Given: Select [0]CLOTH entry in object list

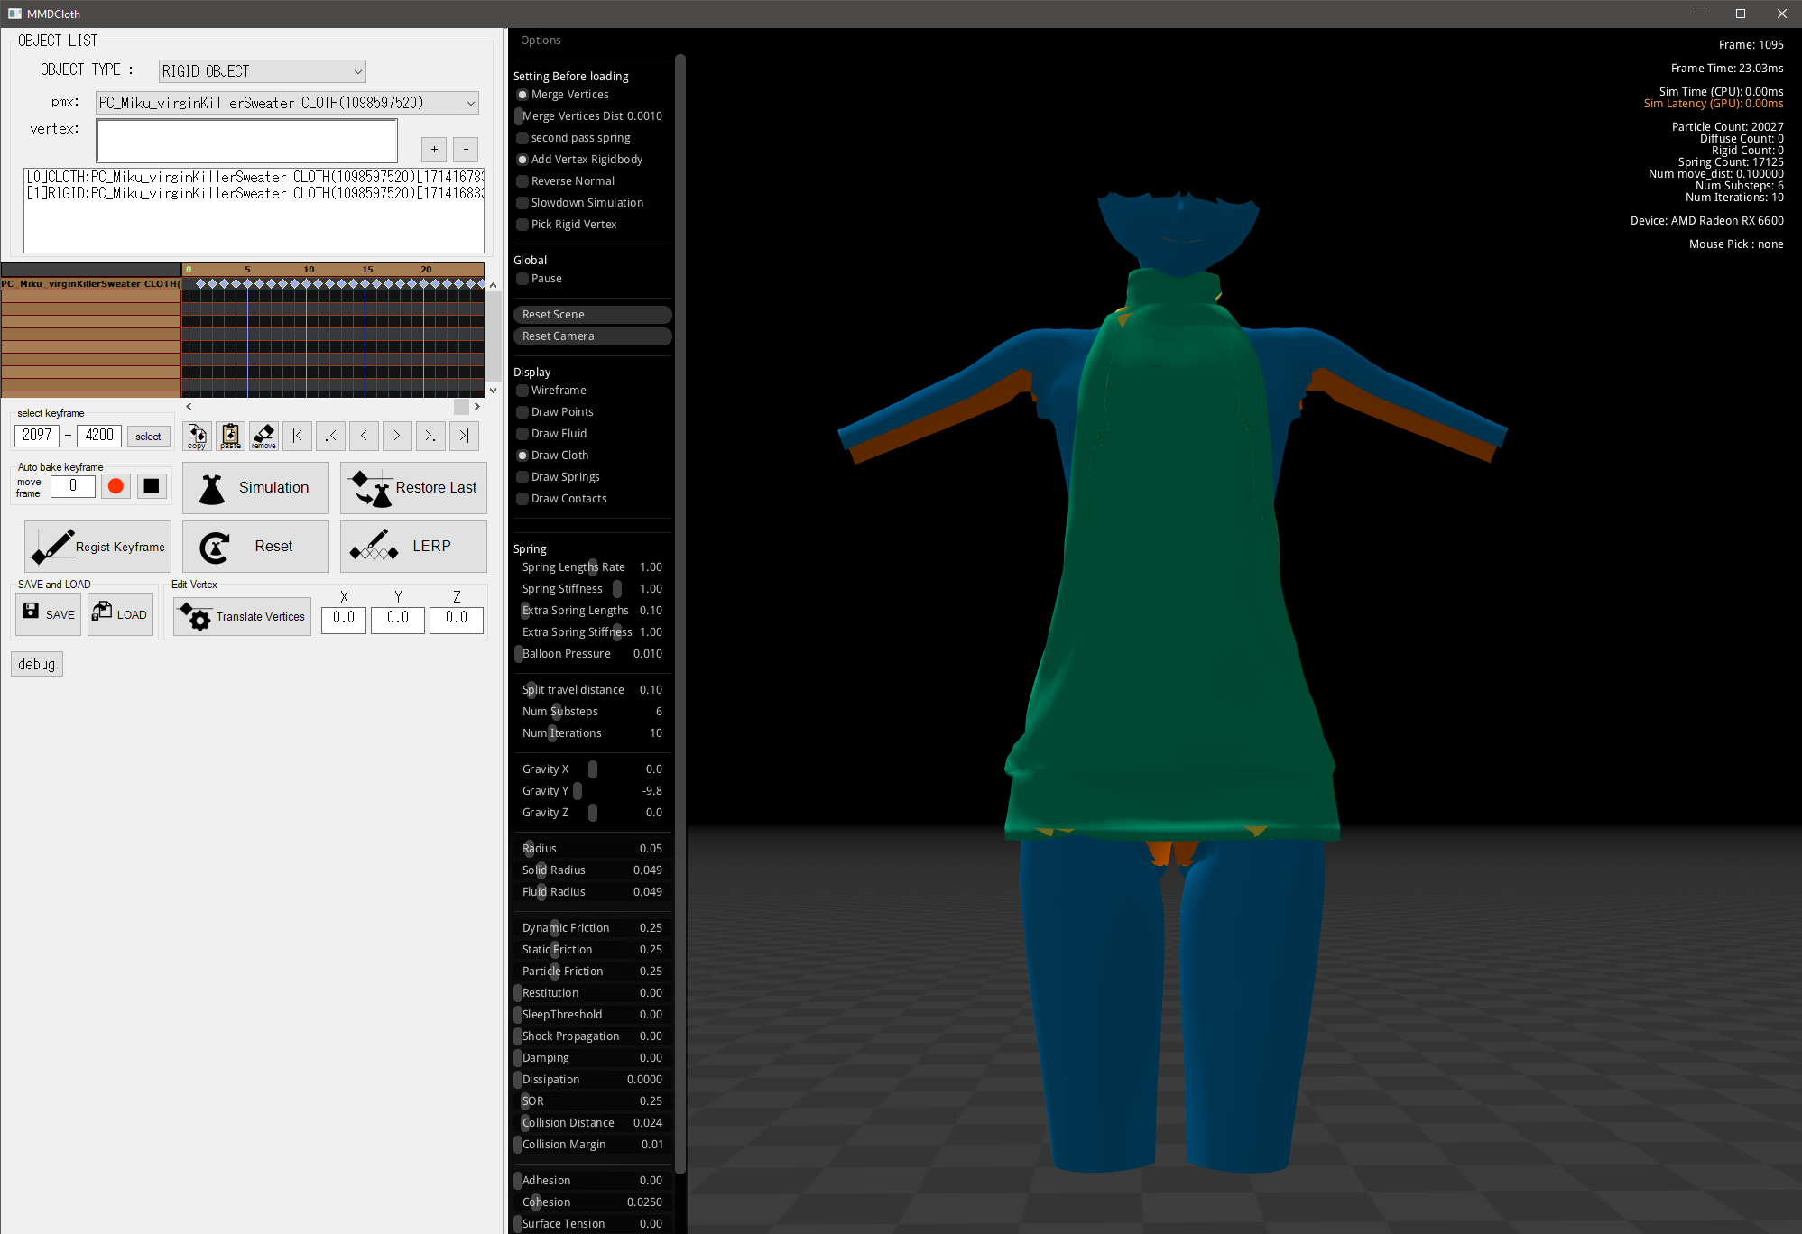Looking at the screenshot, I should point(254,177).
